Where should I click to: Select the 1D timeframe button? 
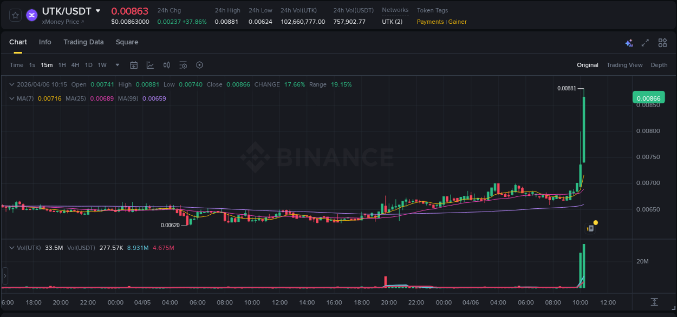pos(88,65)
